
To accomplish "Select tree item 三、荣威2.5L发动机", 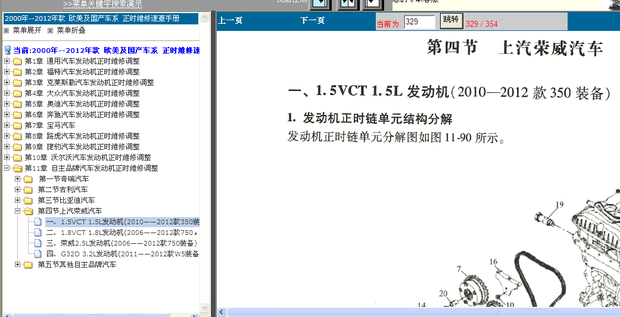I will point(121,243).
